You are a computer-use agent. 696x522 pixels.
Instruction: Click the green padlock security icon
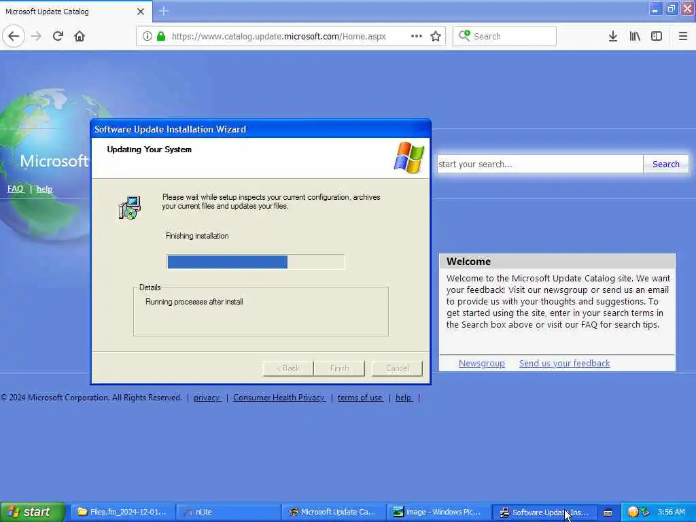click(x=162, y=36)
